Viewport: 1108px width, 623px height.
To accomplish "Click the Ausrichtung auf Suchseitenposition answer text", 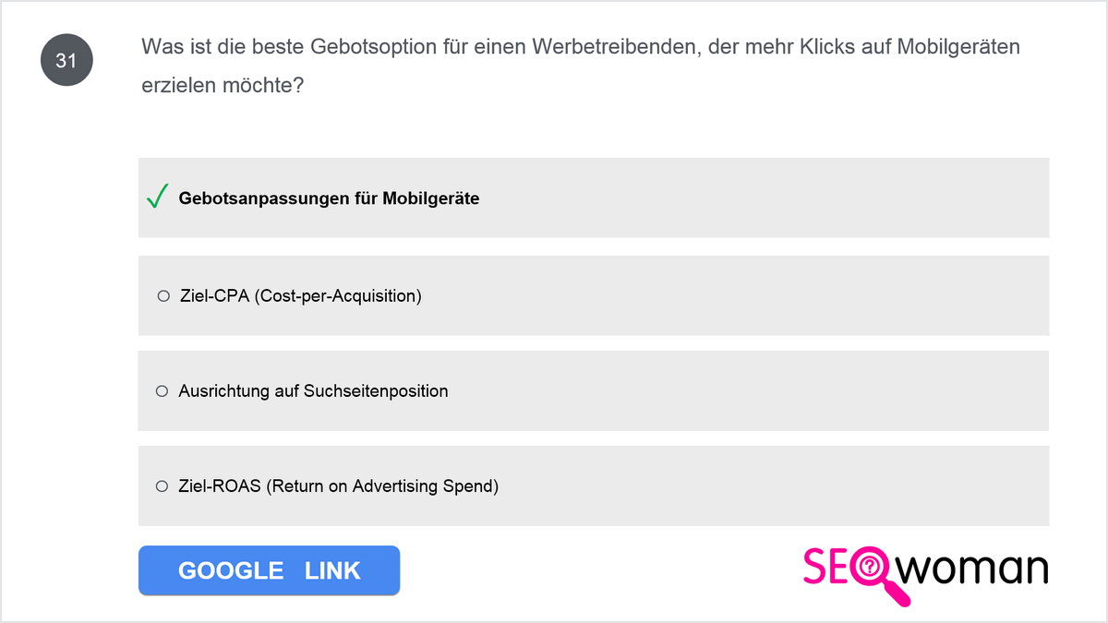I will click(x=313, y=391).
